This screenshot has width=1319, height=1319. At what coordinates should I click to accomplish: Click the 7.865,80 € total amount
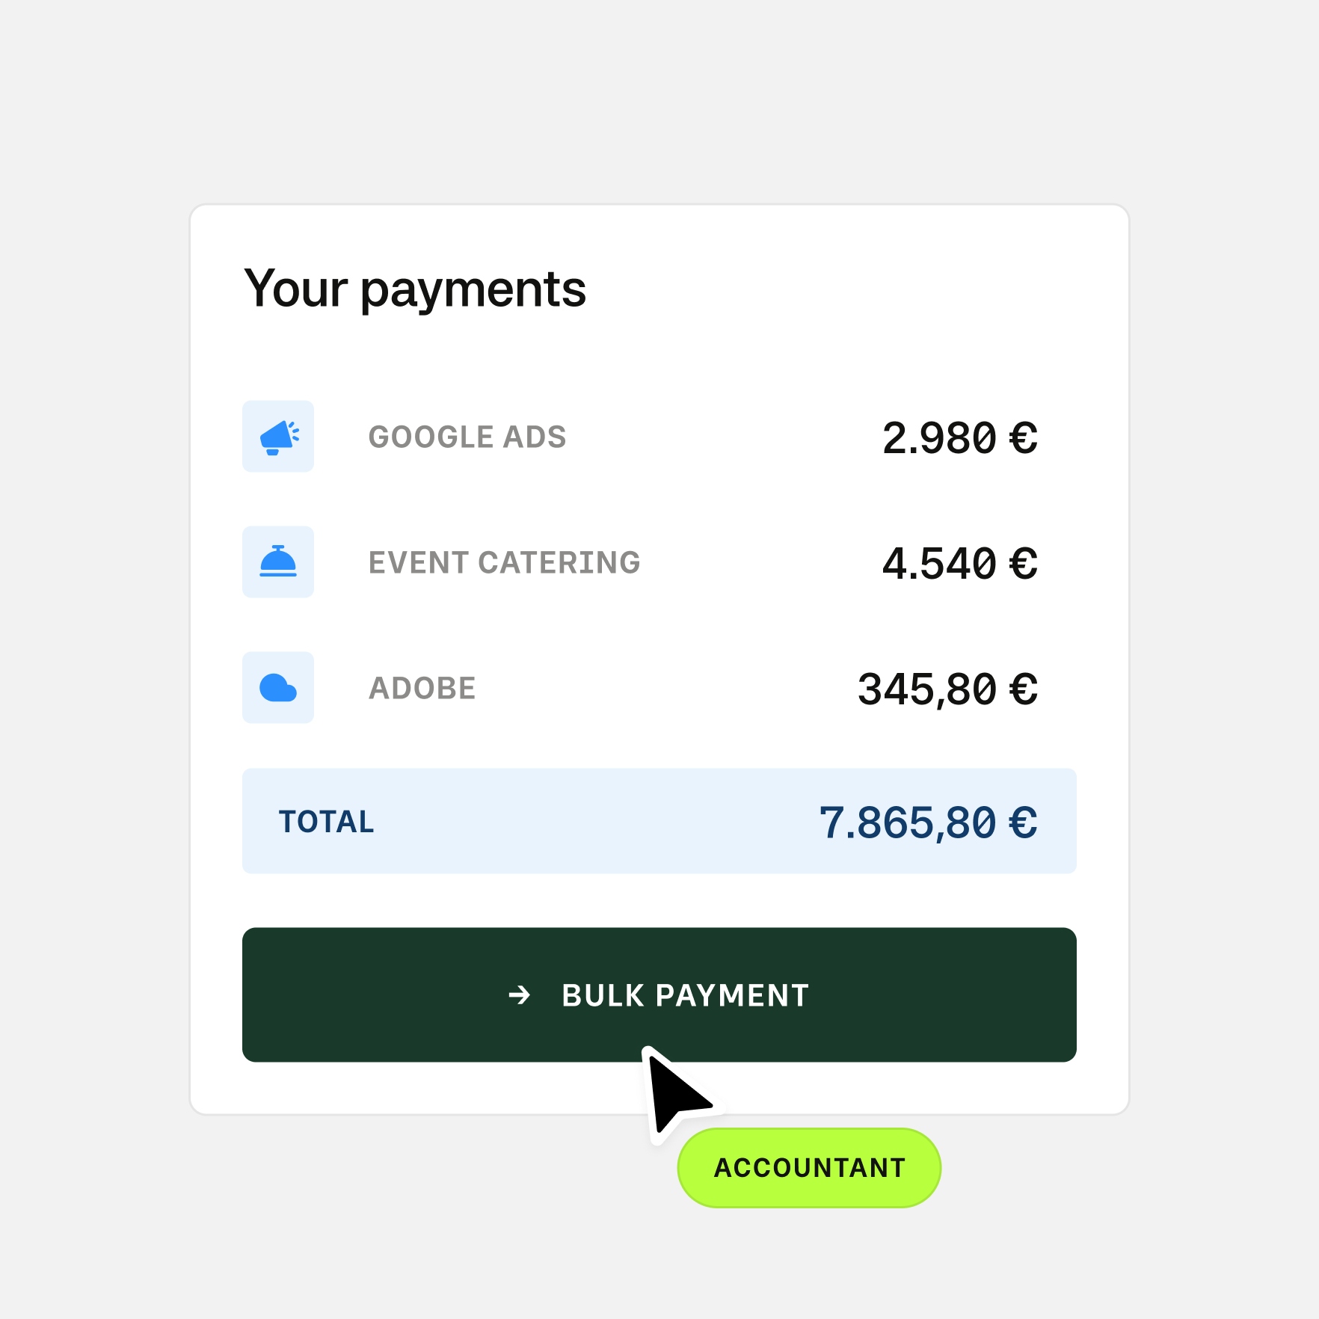coord(928,823)
